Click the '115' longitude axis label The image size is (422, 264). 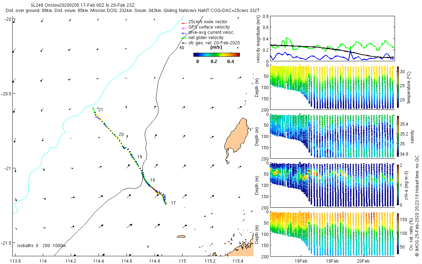[x=182, y=261]
